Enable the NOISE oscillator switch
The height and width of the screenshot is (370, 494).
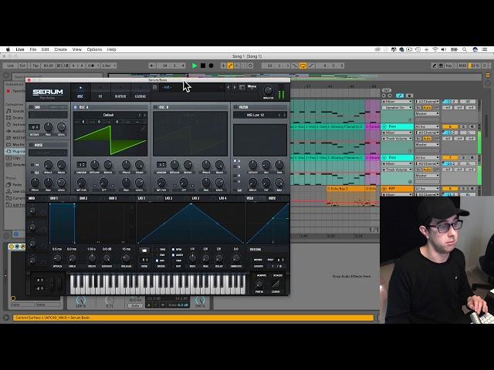31,145
